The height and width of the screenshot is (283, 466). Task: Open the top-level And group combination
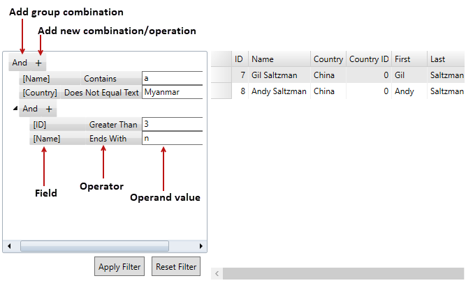tap(20, 63)
